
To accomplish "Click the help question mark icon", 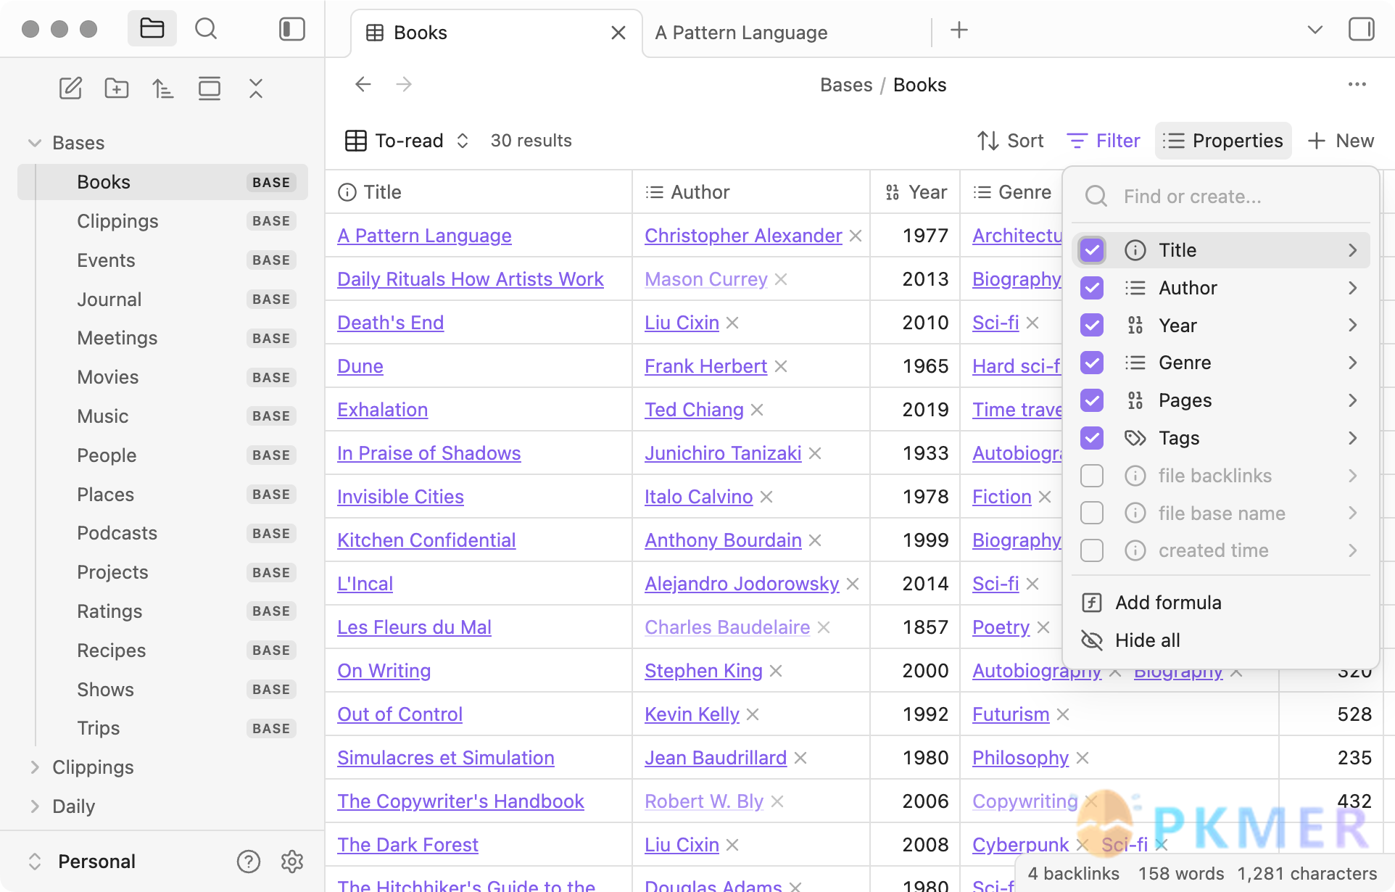I will pos(248,862).
